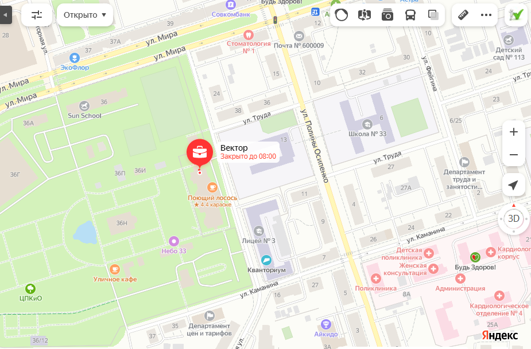Click building number 36Г
This screenshot has width=531, height=349.
pos(15,174)
